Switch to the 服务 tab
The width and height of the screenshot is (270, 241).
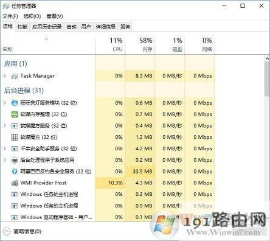[125, 27]
